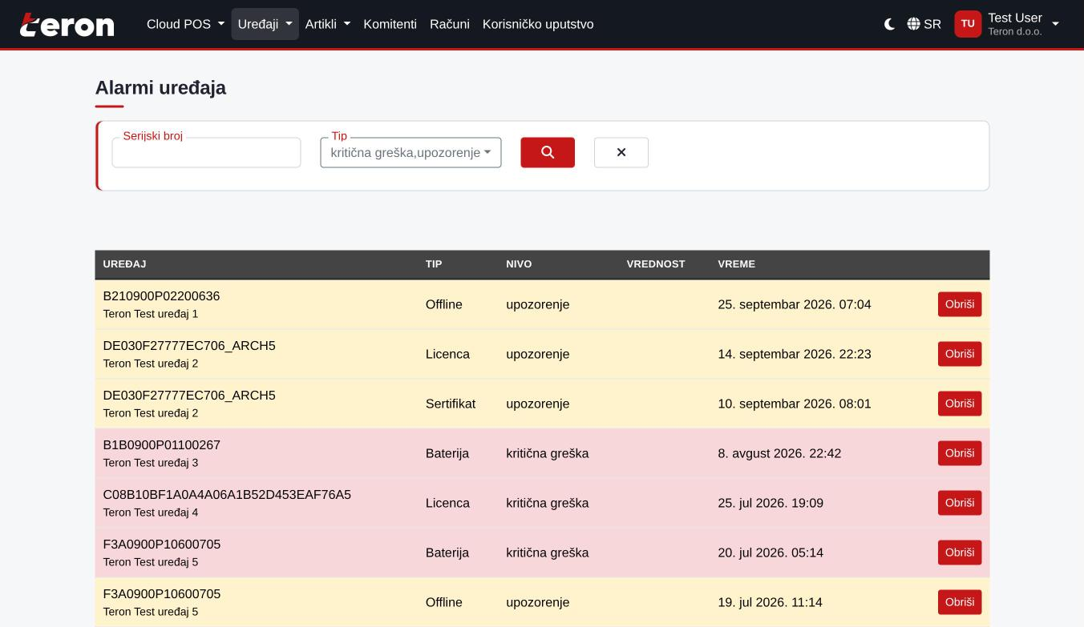Click the date 25. septembar 2026. 07:04
The width and height of the screenshot is (1084, 627).
[795, 304]
